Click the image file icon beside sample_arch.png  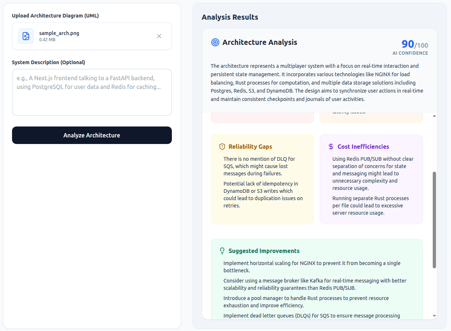25,36
